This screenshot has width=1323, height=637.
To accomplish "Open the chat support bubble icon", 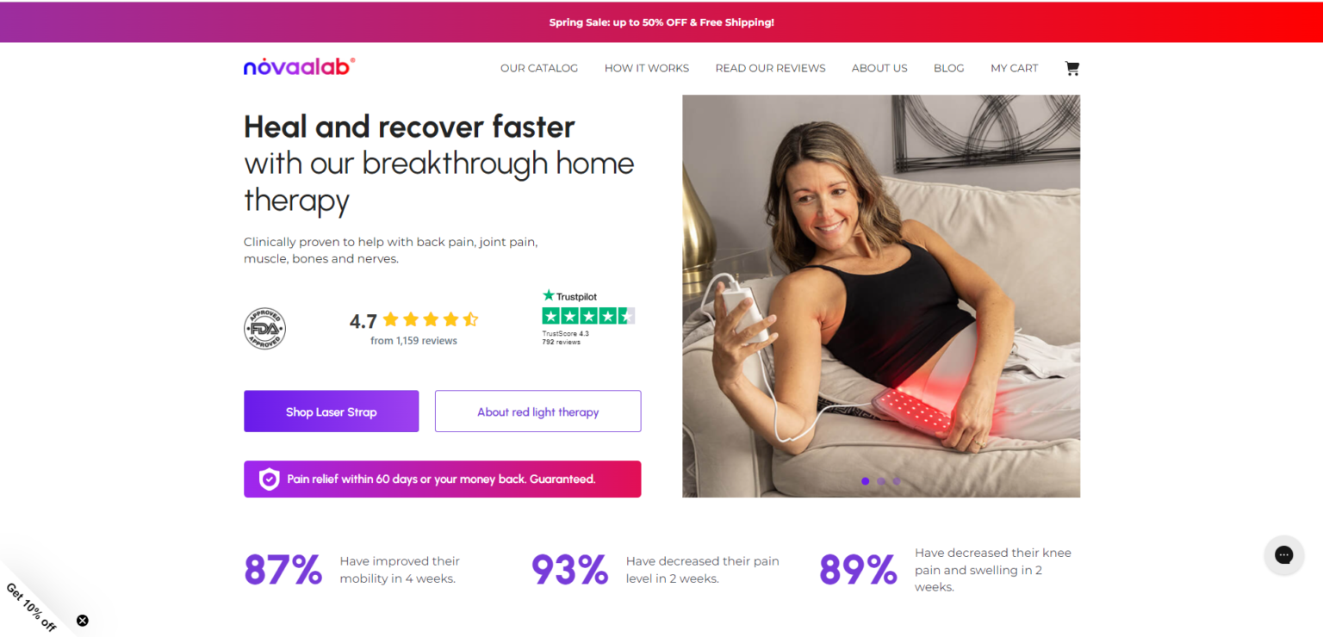I will coord(1283,555).
